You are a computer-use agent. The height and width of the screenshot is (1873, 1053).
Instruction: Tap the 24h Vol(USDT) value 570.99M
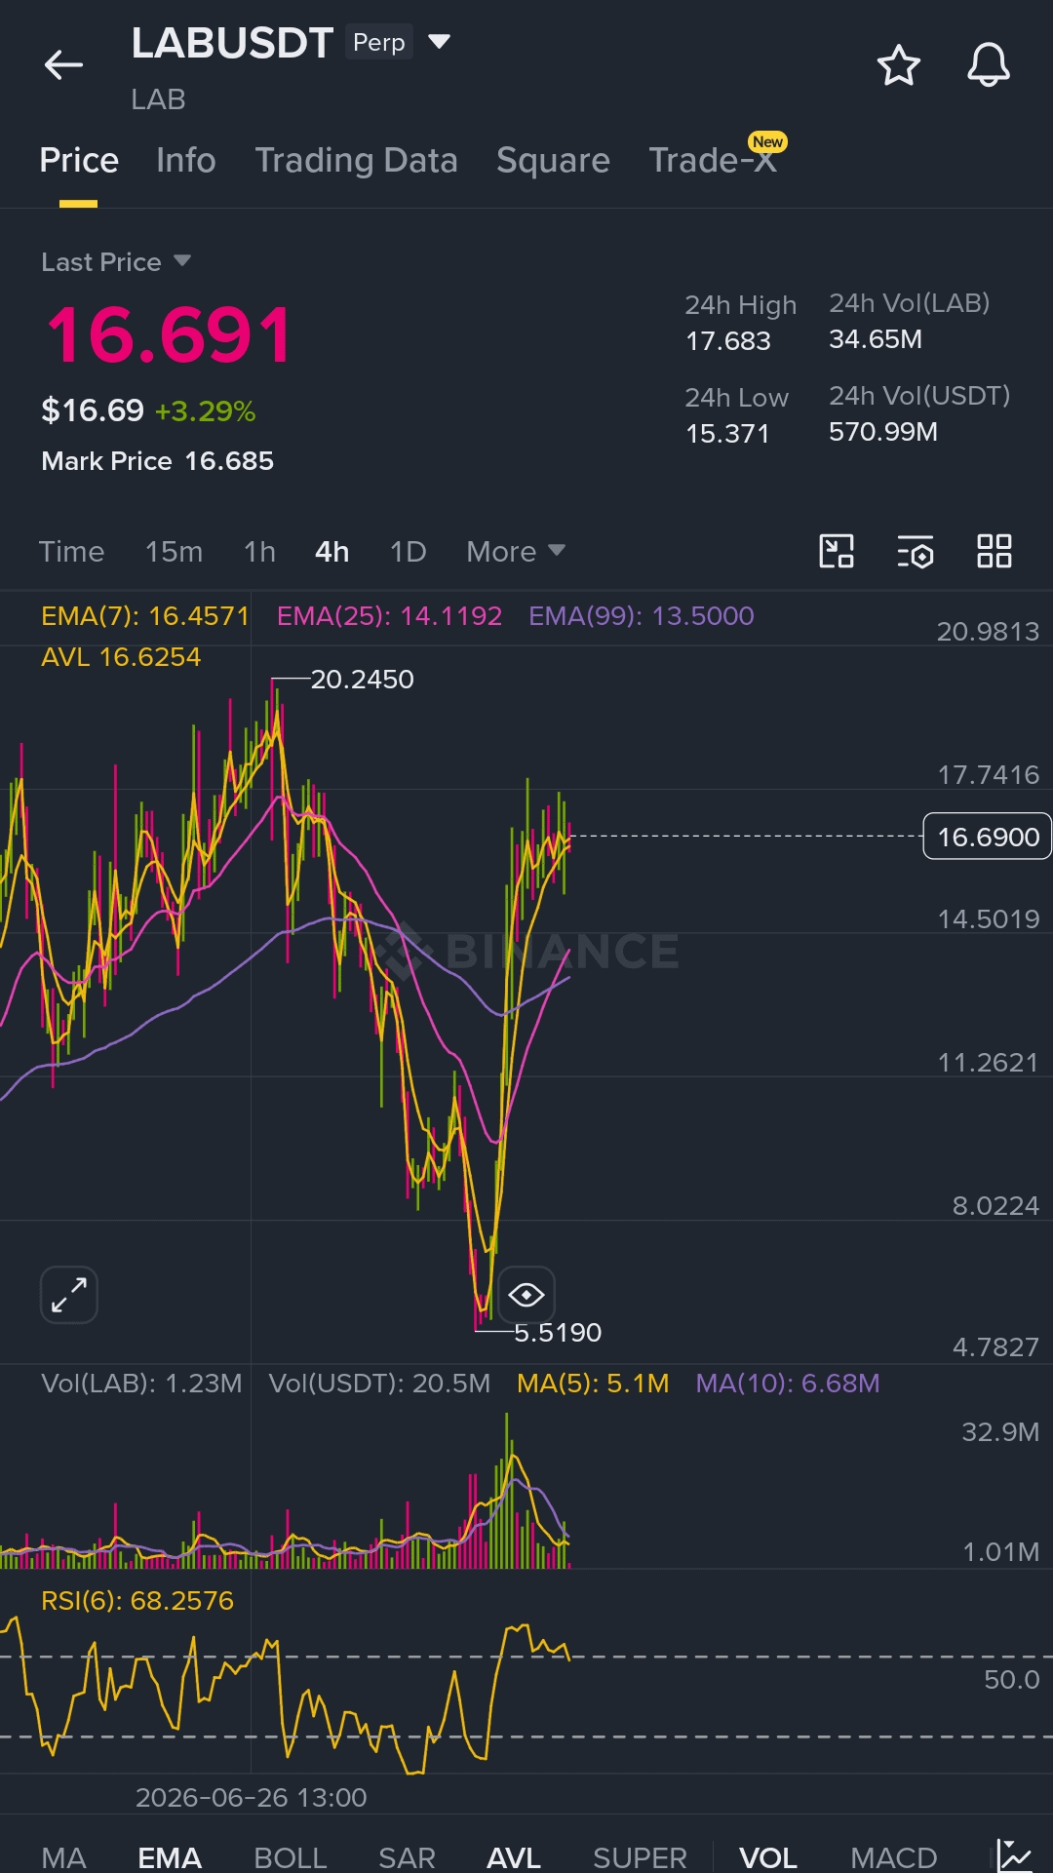pyautogui.click(x=883, y=431)
